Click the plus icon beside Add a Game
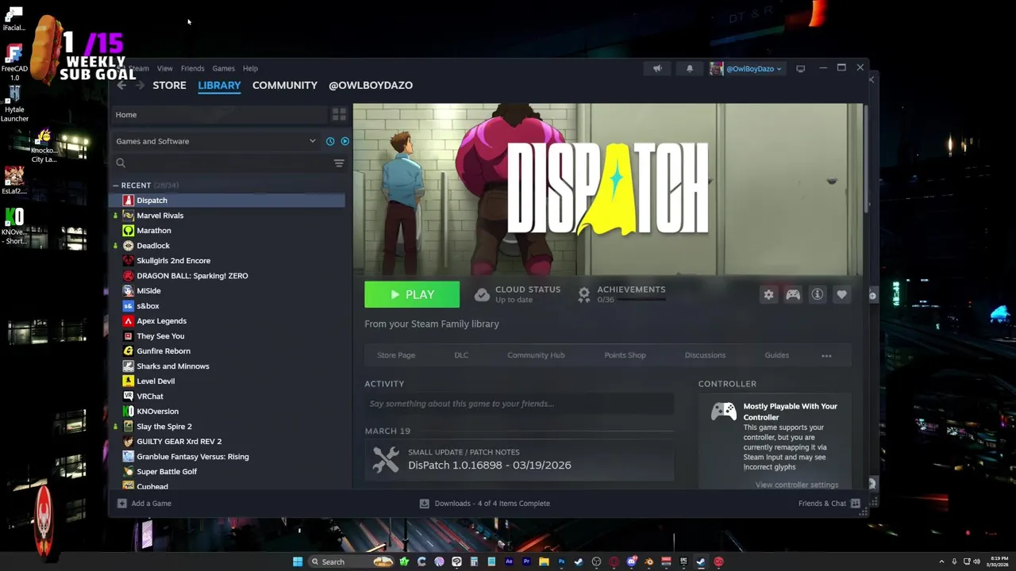Image resolution: width=1016 pixels, height=571 pixels. (x=121, y=504)
